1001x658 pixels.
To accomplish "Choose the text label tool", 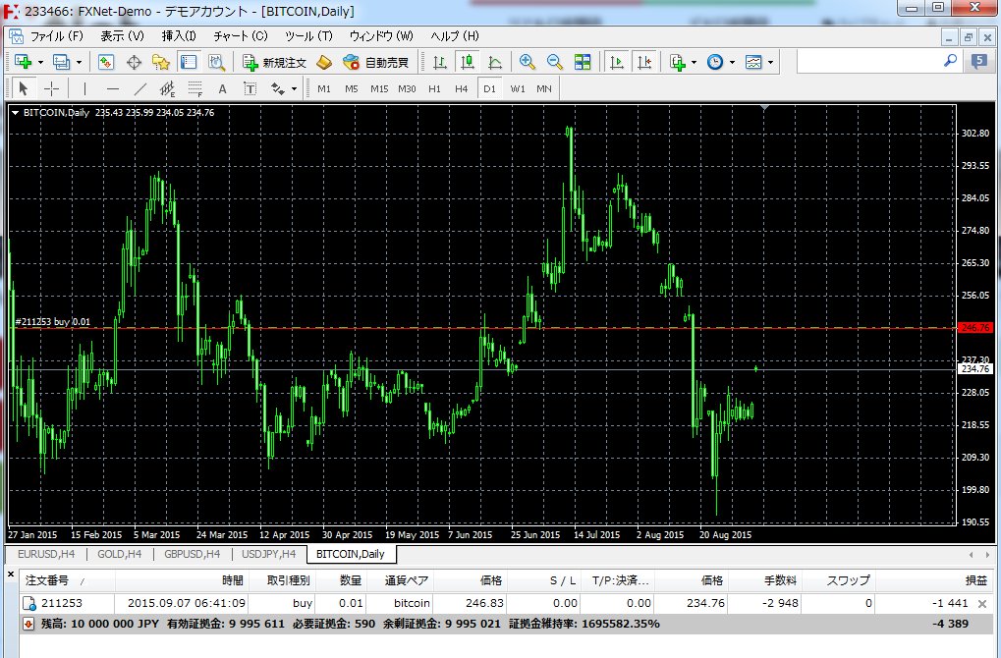I will [222, 88].
